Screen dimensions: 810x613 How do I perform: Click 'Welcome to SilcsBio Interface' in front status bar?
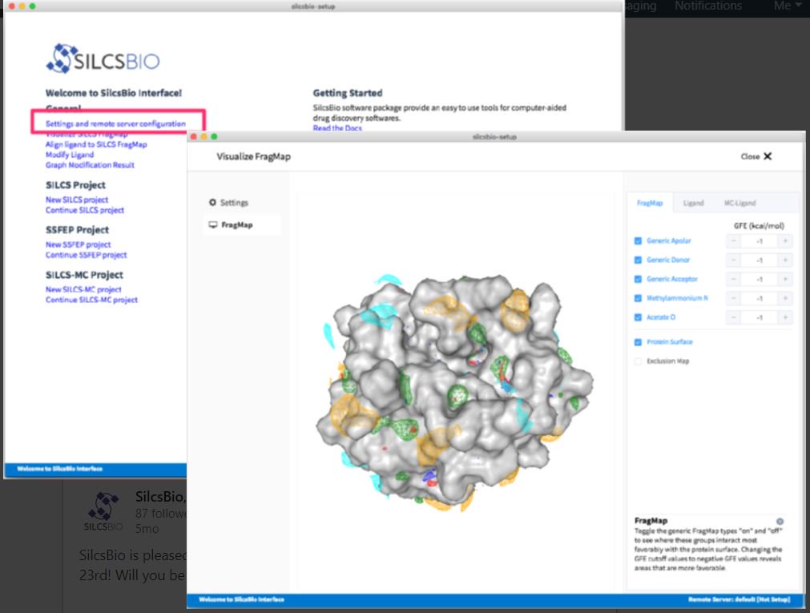tap(241, 599)
